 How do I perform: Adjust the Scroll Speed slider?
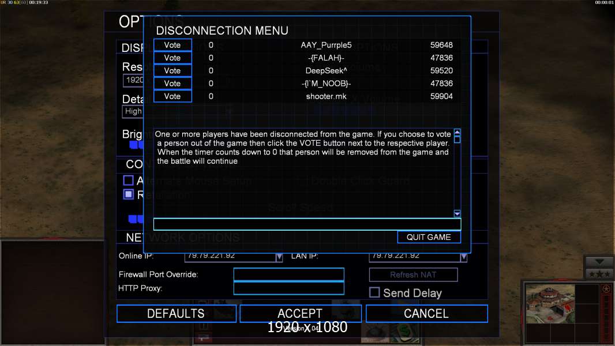[136, 219]
